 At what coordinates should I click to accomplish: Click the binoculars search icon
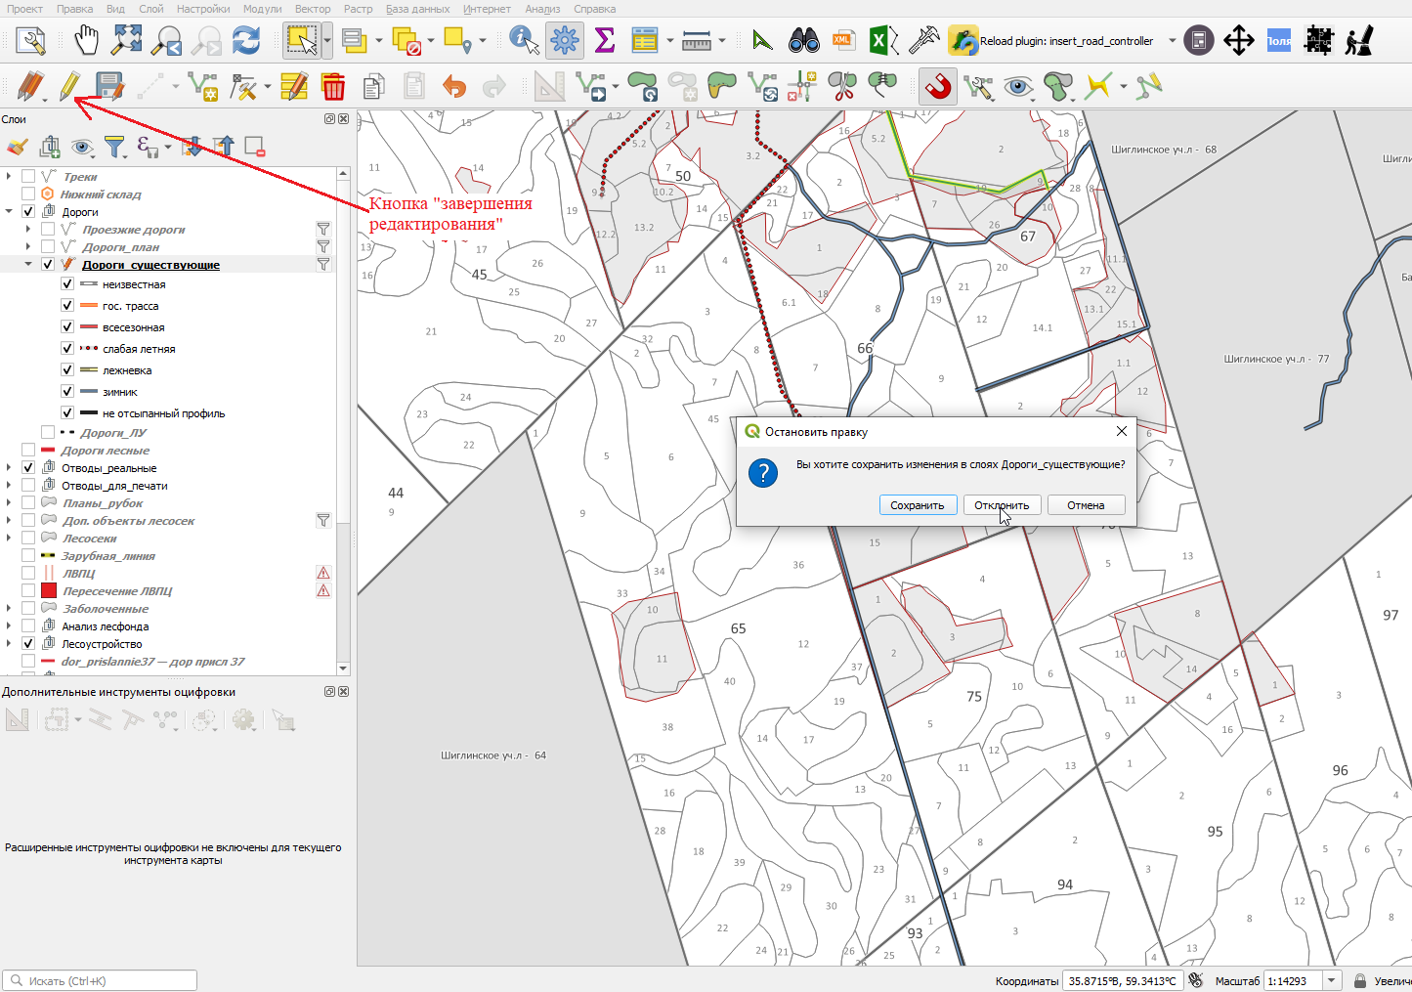[804, 41]
